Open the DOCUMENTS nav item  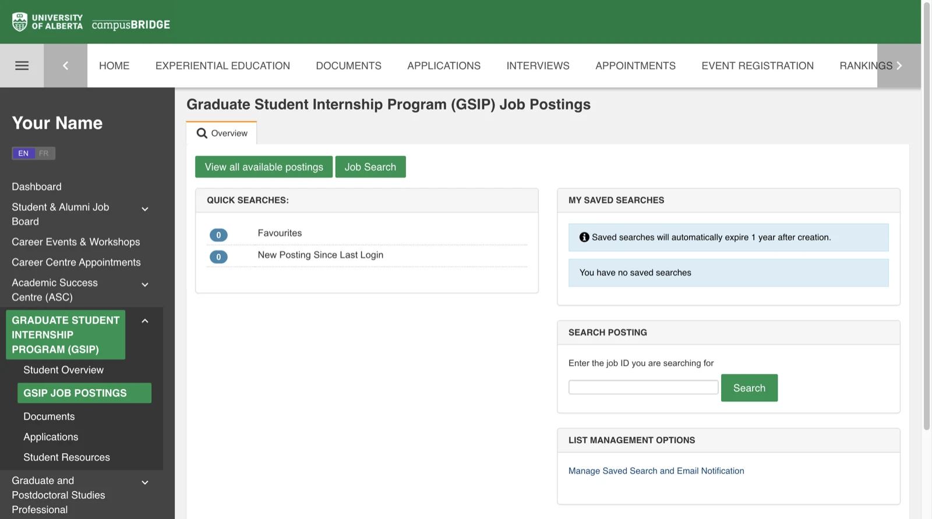pos(348,66)
